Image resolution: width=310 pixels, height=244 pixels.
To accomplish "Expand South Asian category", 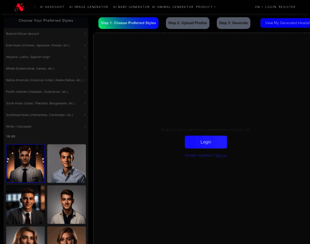I will [46, 103].
